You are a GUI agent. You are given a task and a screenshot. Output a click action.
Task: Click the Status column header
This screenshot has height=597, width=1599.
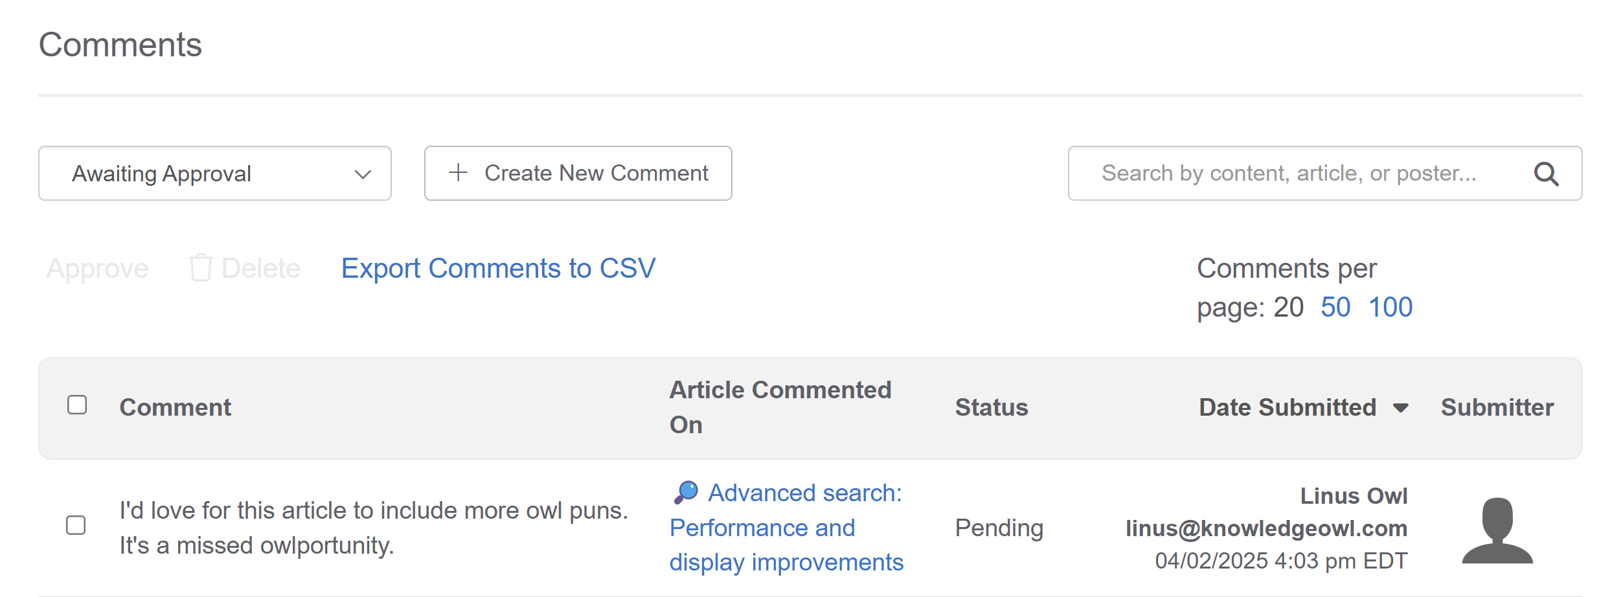(x=992, y=407)
